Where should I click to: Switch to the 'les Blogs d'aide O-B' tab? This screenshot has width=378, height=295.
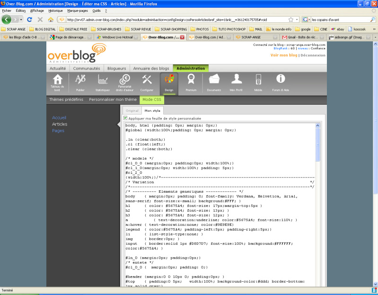pyautogui.click(x=23, y=37)
